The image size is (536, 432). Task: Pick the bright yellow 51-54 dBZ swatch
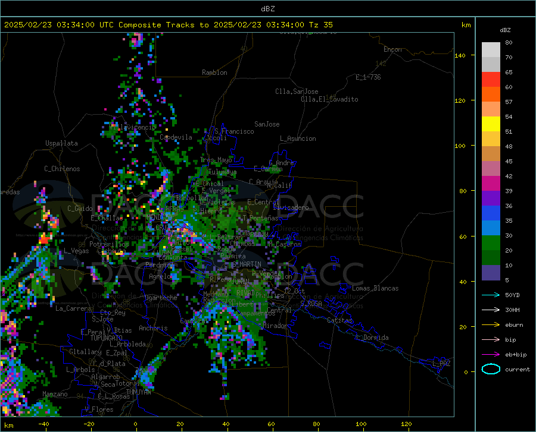click(491, 124)
